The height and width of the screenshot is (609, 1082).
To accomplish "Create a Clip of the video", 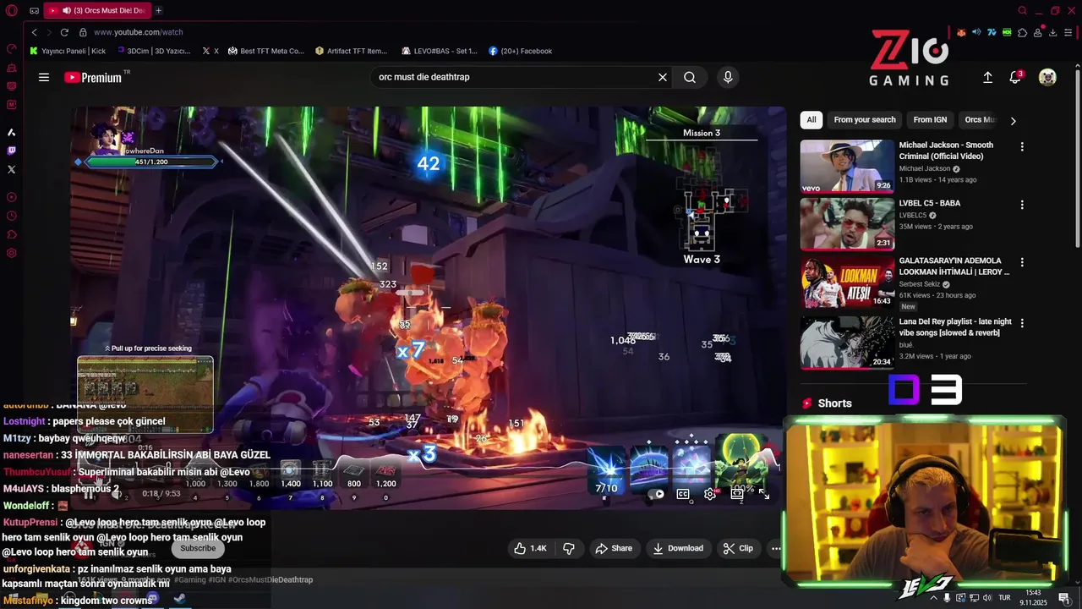I will tap(738, 548).
